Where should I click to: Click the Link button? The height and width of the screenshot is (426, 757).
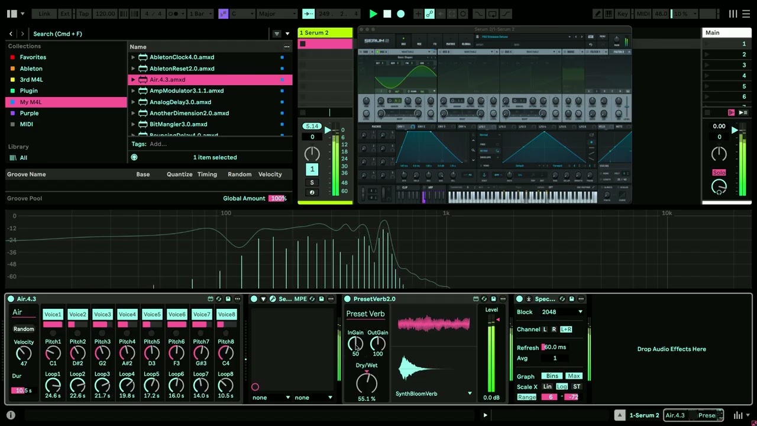[x=44, y=14]
